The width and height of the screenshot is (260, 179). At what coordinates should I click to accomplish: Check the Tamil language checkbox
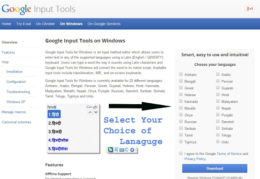pyautogui.click(x=181, y=135)
